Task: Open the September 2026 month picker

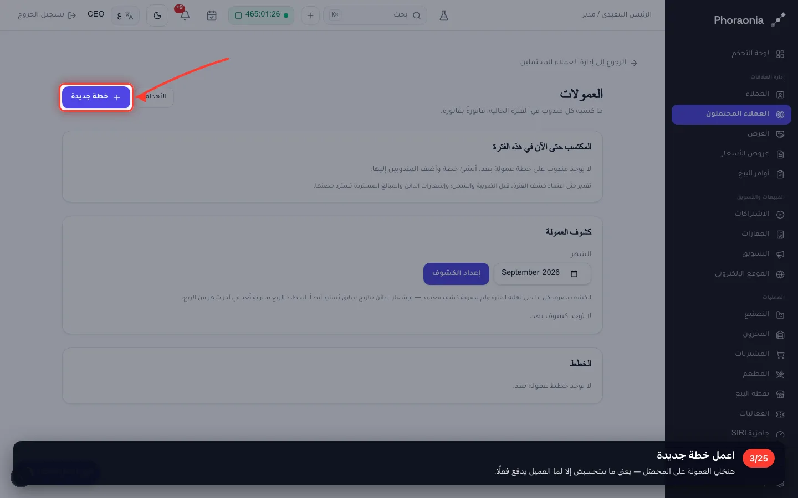Action: point(542,273)
